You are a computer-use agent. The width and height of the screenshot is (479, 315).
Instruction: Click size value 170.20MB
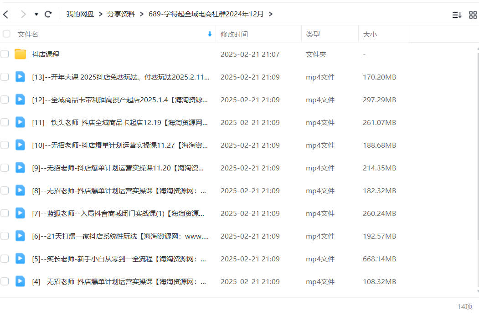tap(379, 77)
